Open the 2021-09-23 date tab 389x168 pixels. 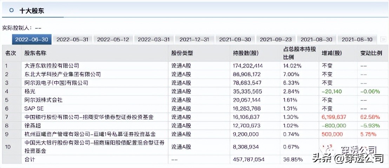(276, 40)
